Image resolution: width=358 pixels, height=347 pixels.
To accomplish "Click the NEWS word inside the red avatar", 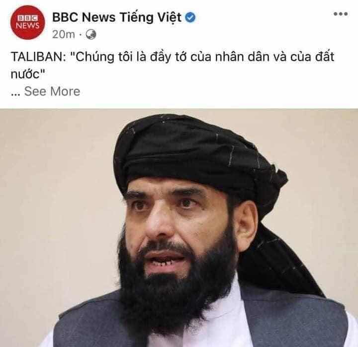I will pyautogui.click(x=28, y=25).
